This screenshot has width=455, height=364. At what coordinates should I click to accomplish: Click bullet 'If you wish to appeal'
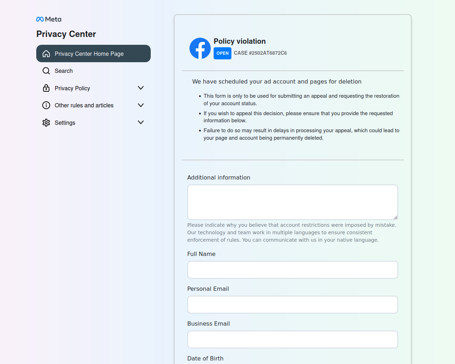pyautogui.click(x=298, y=117)
